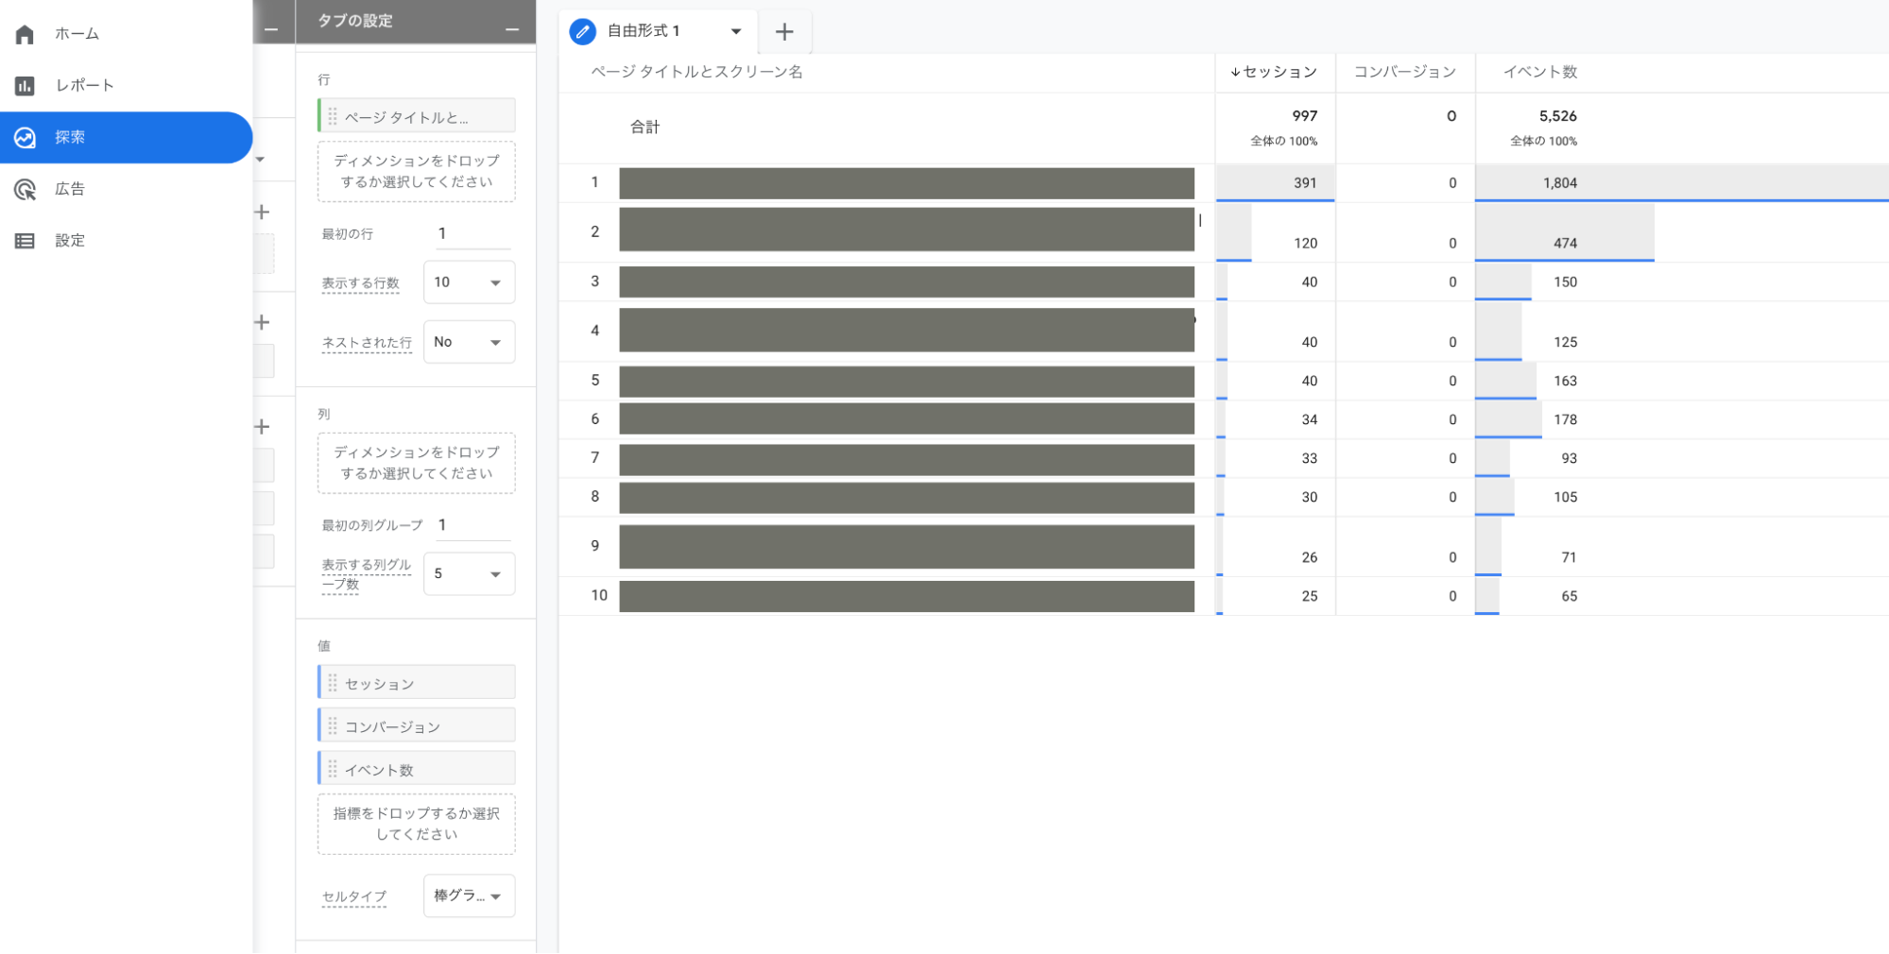1889x954 pixels.
Task: Click the Home house icon
Action: pyautogui.click(x=25, y=34)
